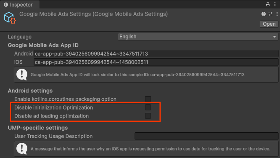Click the tracking description info icon
The width and height of the screenshot is (280, 158).
click(x=22, y=148)
